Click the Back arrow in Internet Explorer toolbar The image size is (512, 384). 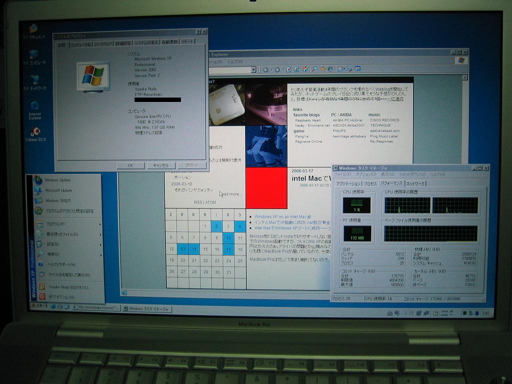pos(266,69)
